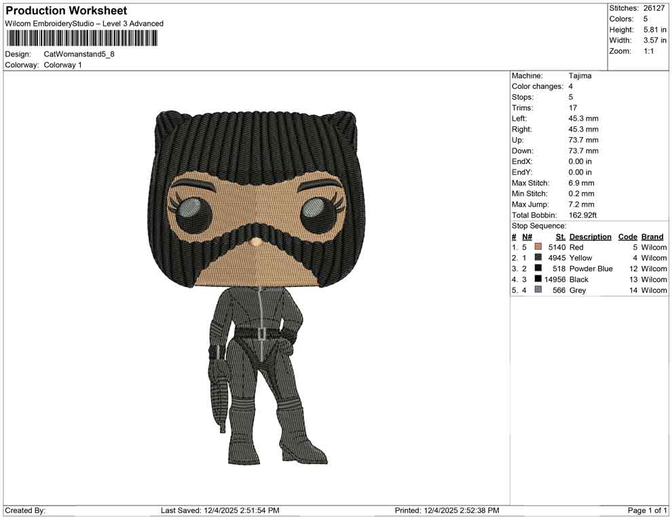The width and height of the screenshot is (672, 517).
Task: Click the 'Page 1 of 1' footer text
Action: (647, 510)
